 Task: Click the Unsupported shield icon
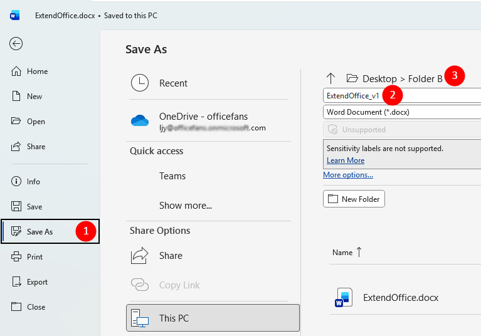click(332, 129)
